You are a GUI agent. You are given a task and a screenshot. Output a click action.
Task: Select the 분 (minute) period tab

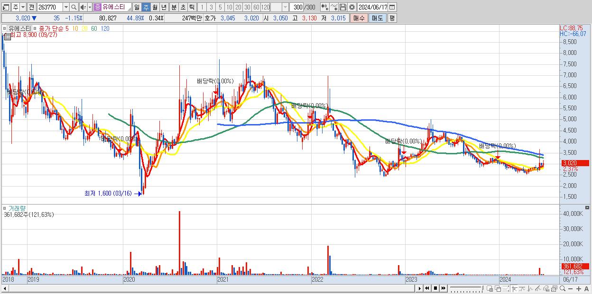(x=174, y=7)
